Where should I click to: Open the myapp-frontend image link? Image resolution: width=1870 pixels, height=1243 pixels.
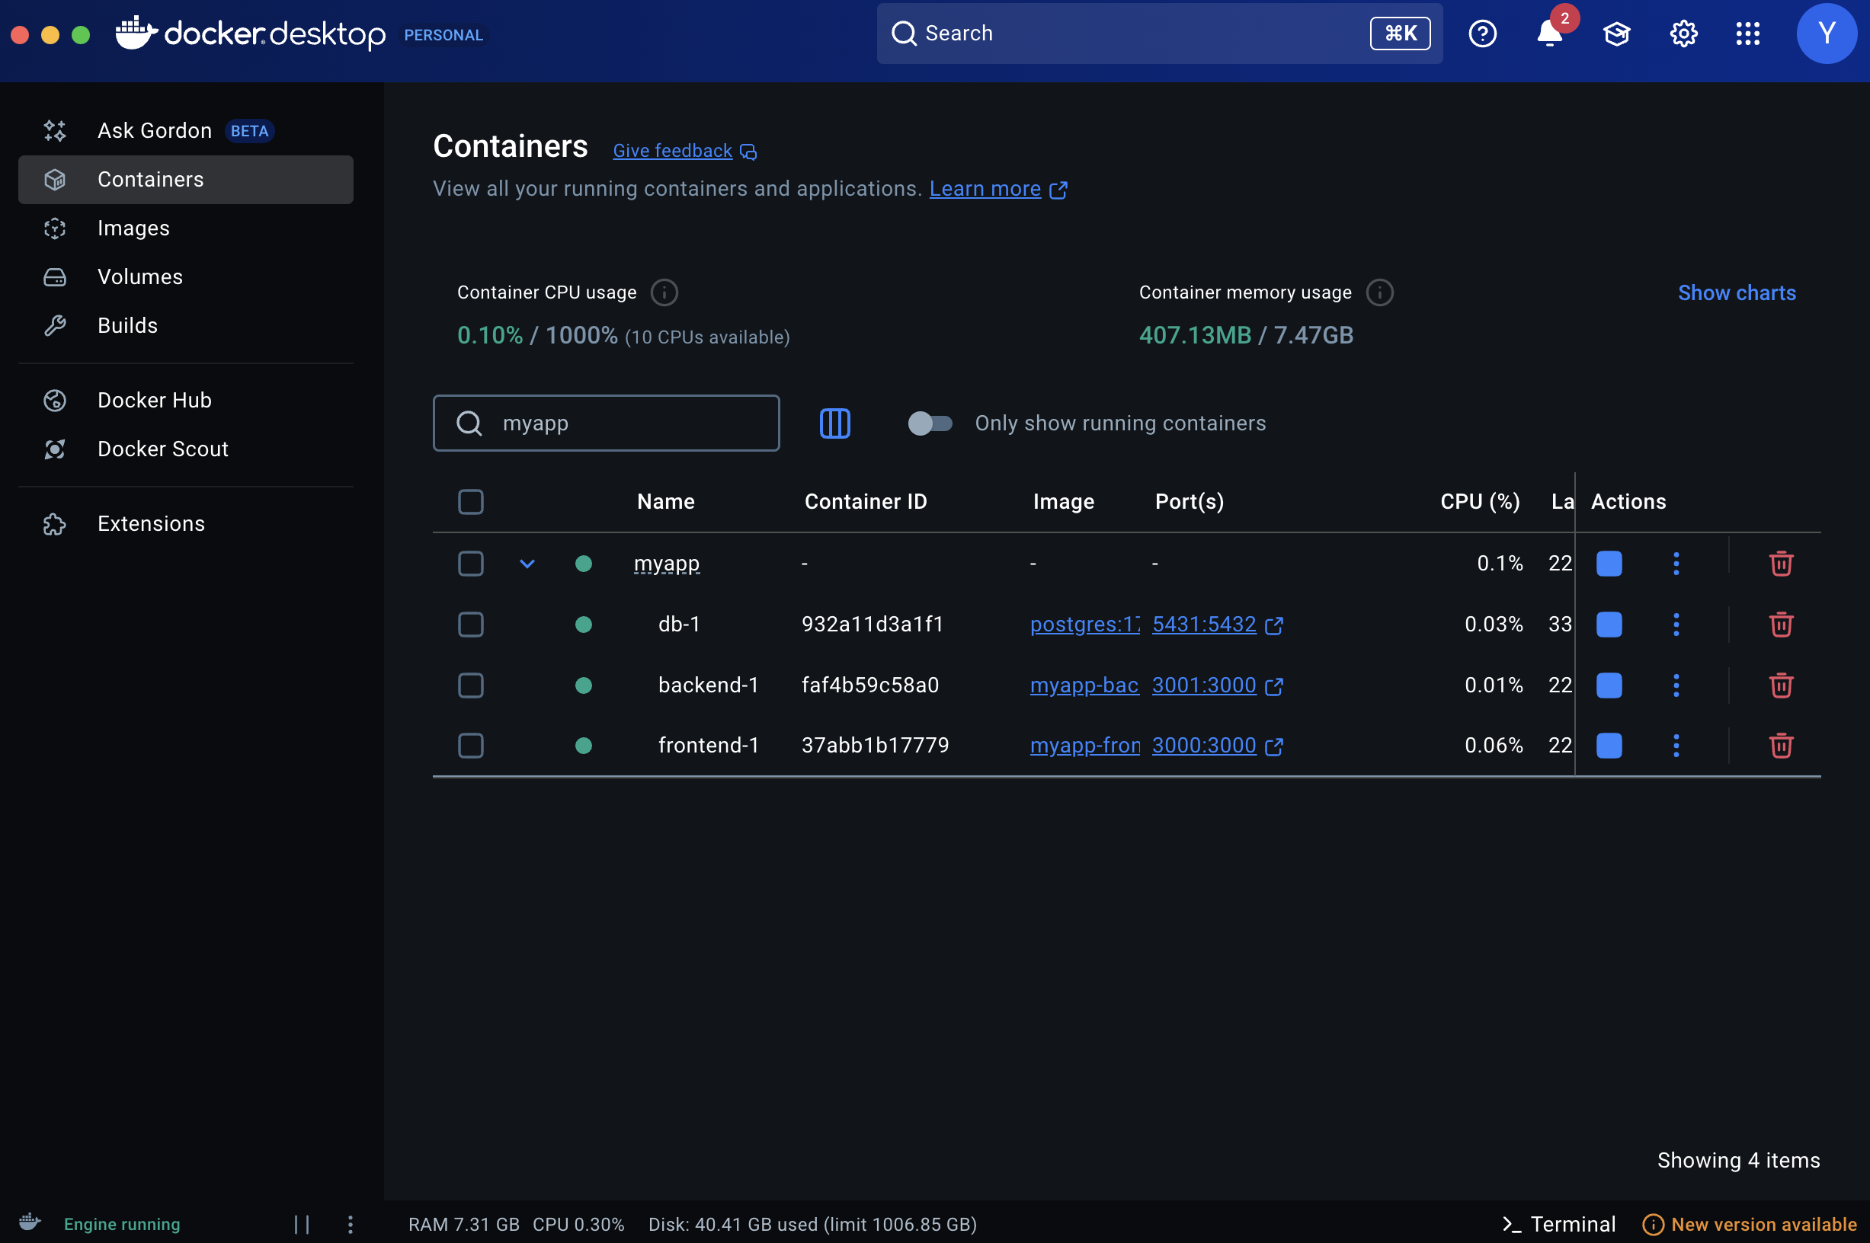(1084, 745)
